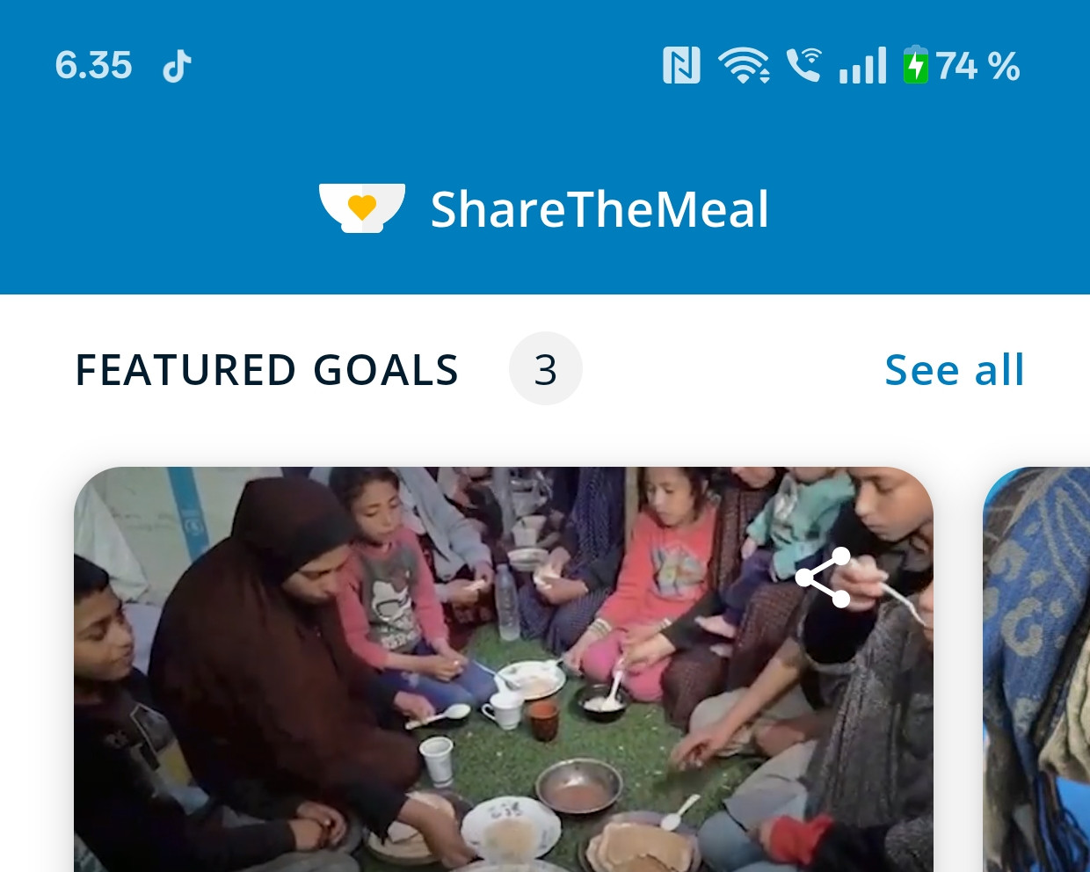Viewport: 1090px width, 872px height.
Task: Tap the ShareTheMeal title text
Action: pyautogui.click(x=599, y=209)
